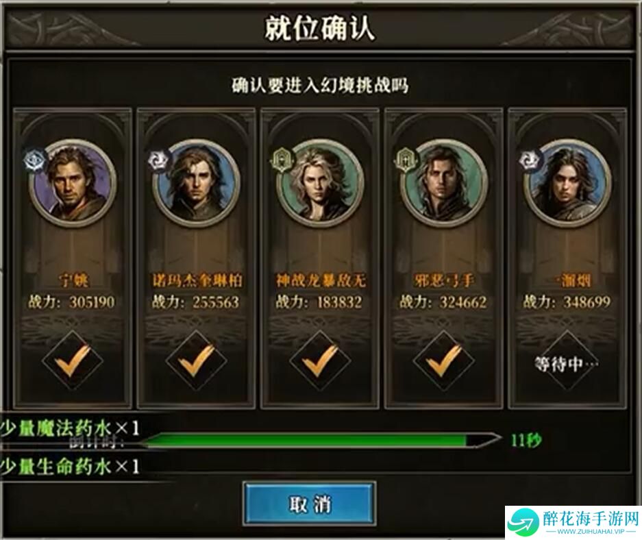Viewport: 642px width, 540px height.
Task: Click the class badge on 神战龙暴敌无's portrait
Action: coord(282,160)
